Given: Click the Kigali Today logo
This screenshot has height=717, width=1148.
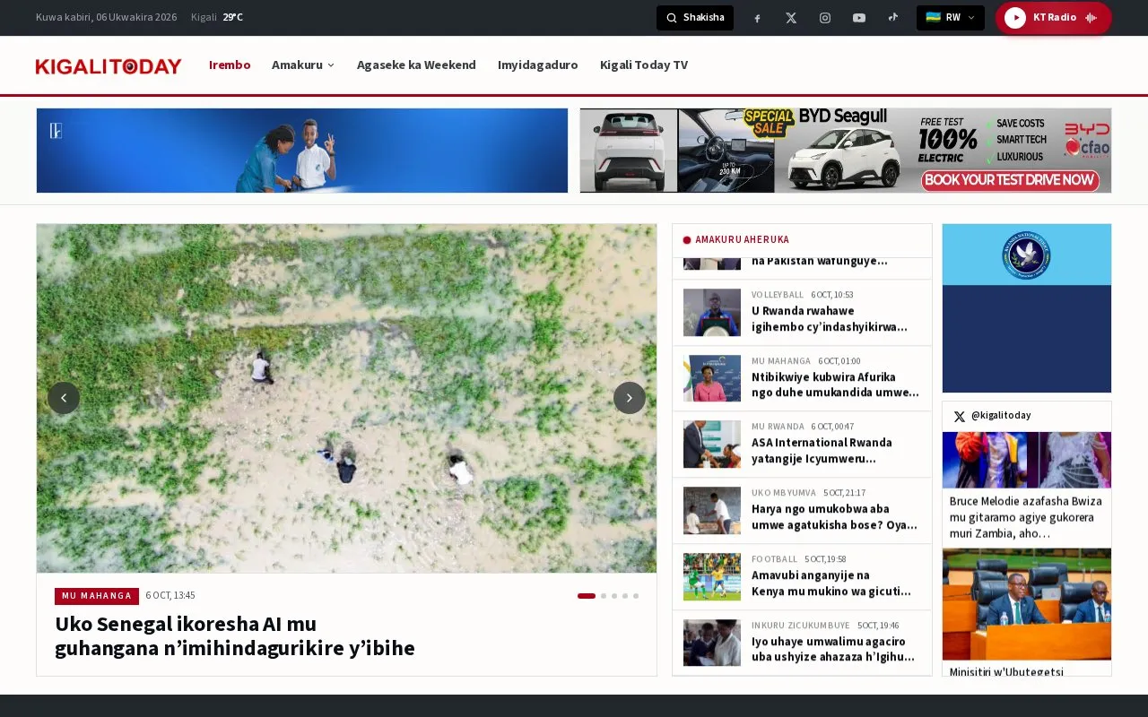Looking at the screenshot, I should click(109, 66).
